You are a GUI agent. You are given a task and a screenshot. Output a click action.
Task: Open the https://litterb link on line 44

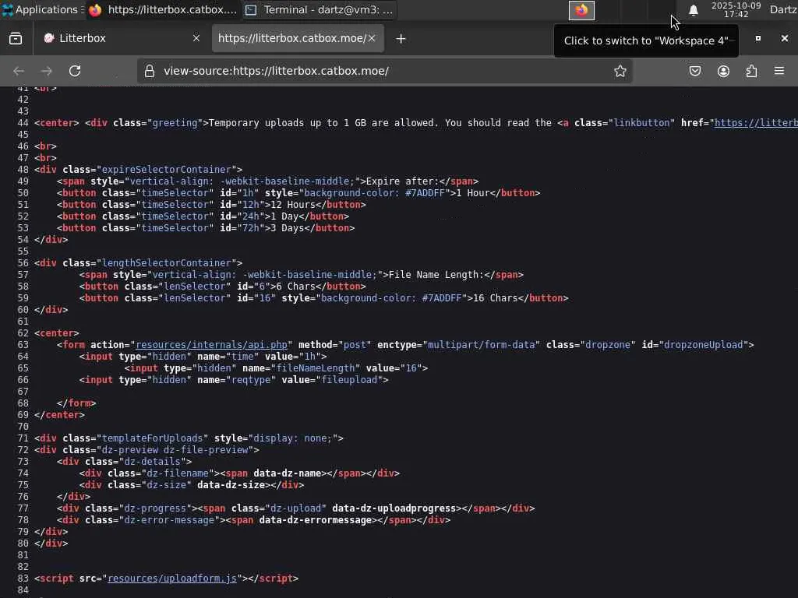pos(756,122)
